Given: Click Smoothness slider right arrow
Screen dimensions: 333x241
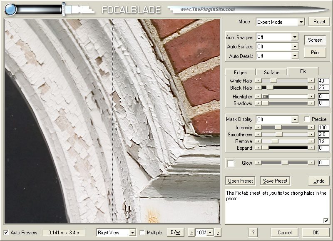Looking at the screenshot, I should click(311, 134).
